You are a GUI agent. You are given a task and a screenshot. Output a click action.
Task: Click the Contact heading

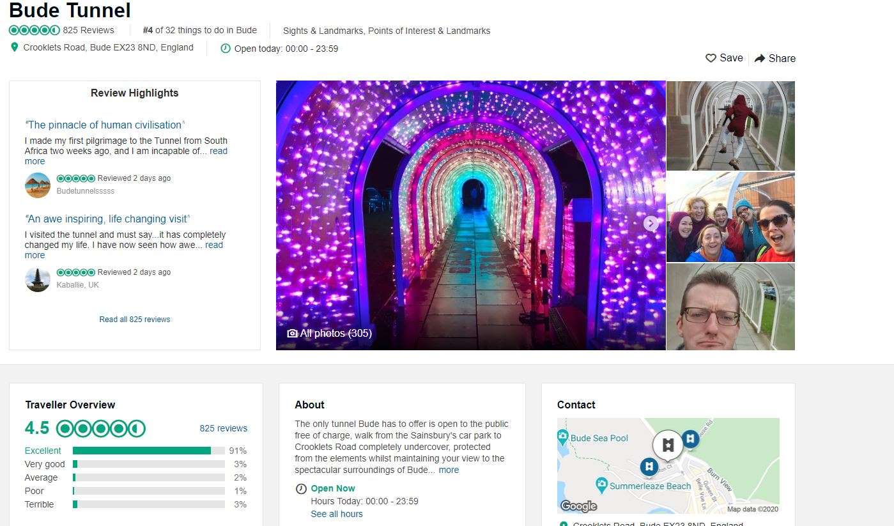[x=576, y=405]
